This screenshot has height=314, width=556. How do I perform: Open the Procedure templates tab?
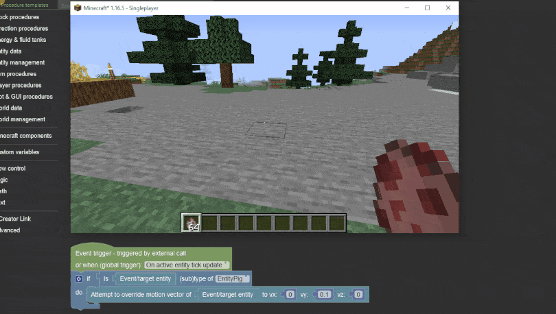pyautogui.click(x=25, y=5)
